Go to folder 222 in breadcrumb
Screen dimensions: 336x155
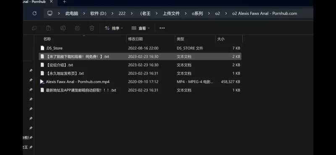[x=122, y=13]
